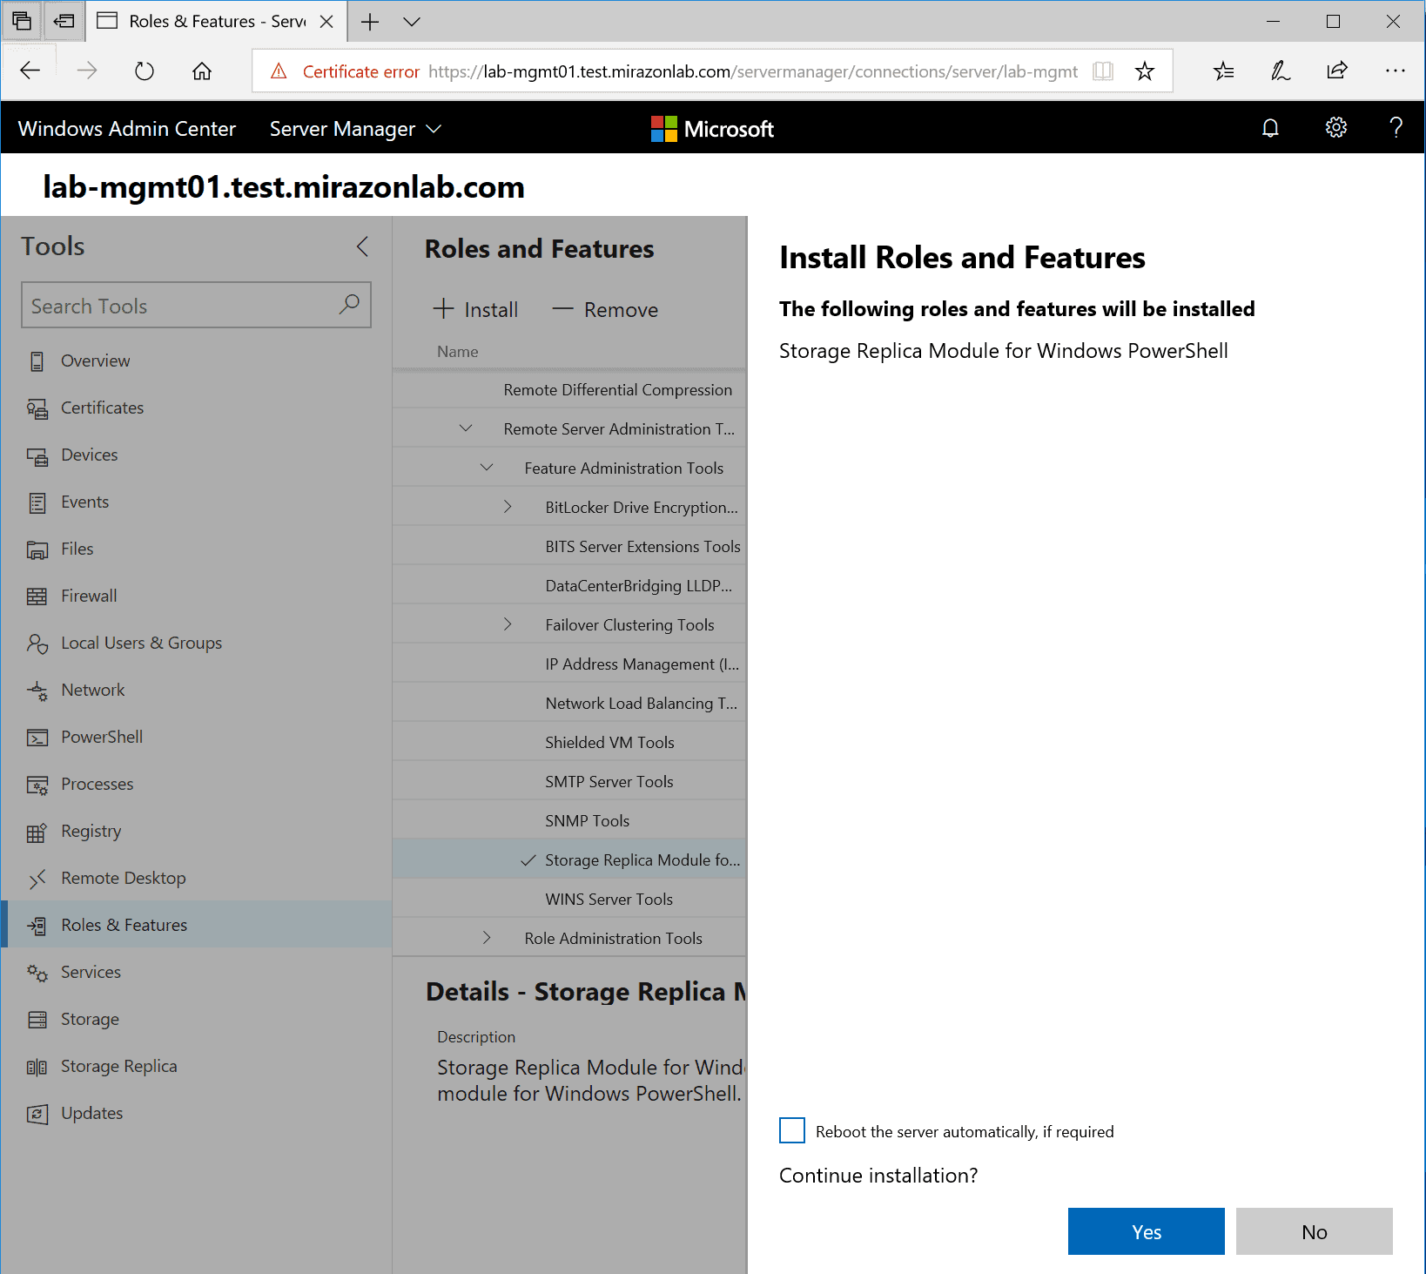Collapse Feature Administration Tools node

click(487, 468)
